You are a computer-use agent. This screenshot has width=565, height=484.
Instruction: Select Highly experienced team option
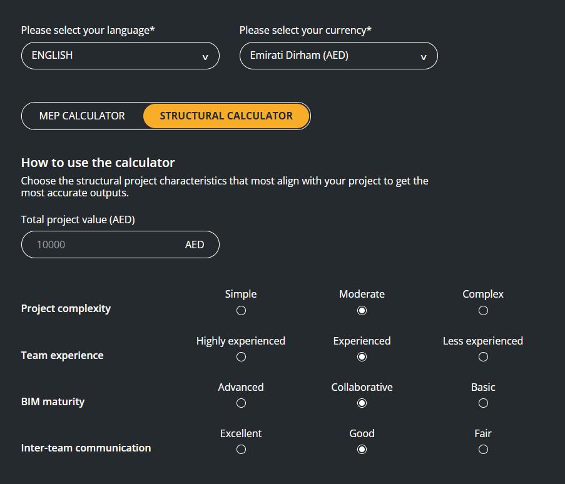tap(241, 357)
